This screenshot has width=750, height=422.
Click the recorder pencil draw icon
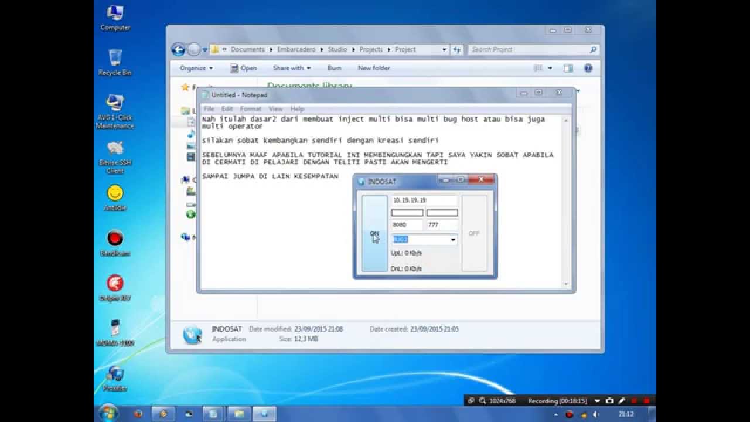click(621, 401)
